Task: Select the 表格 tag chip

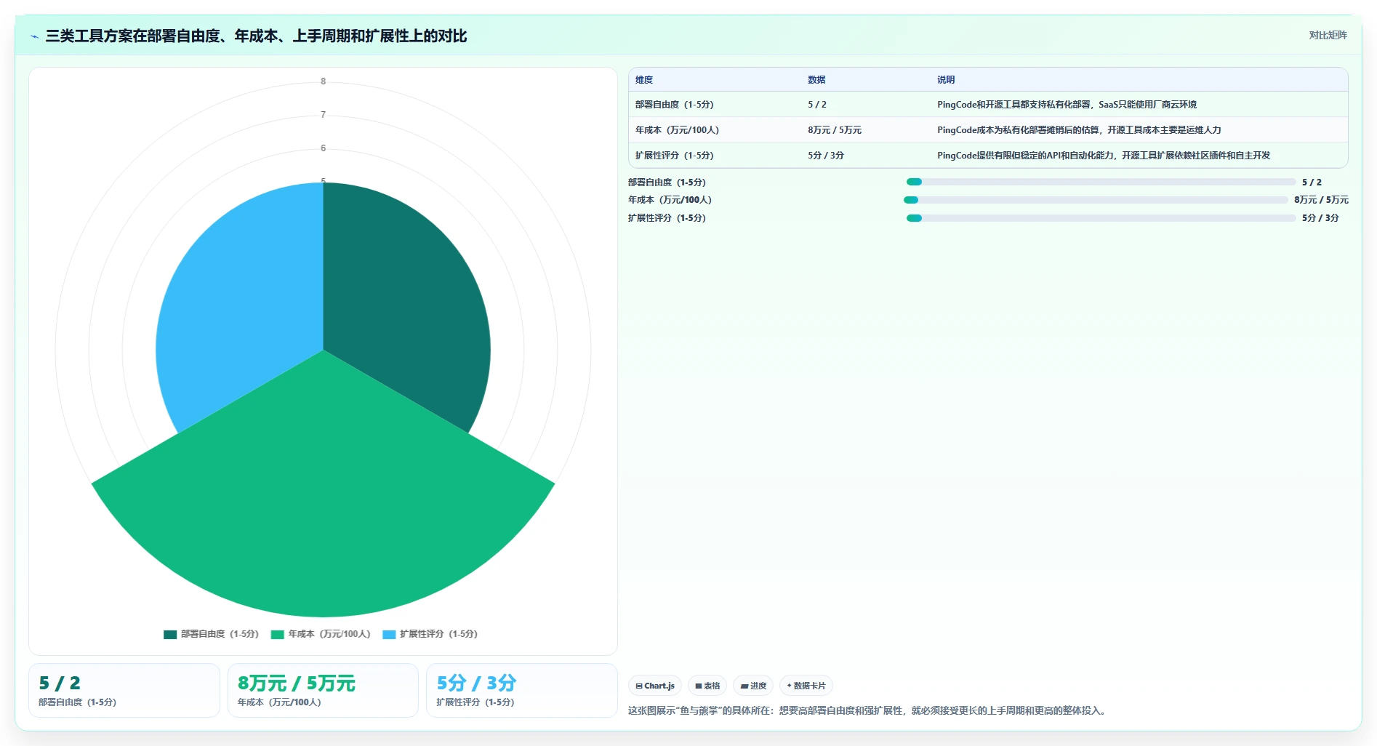Action: (707, 686)
